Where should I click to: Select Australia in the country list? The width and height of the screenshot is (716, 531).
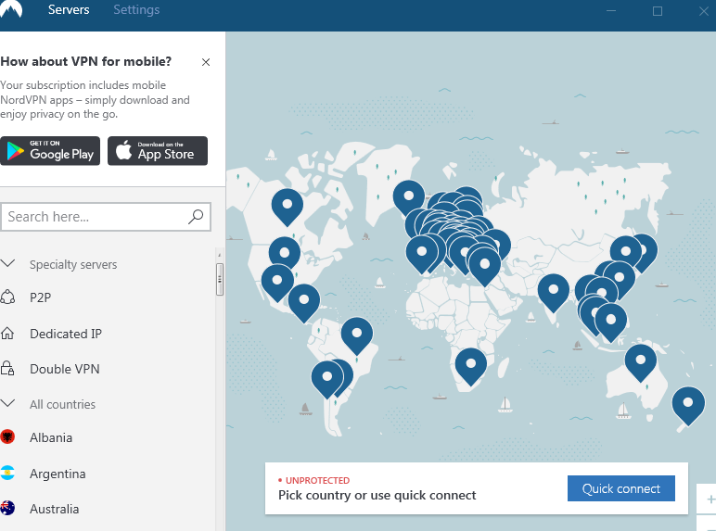pyautogui.click(x=55, y=509)
